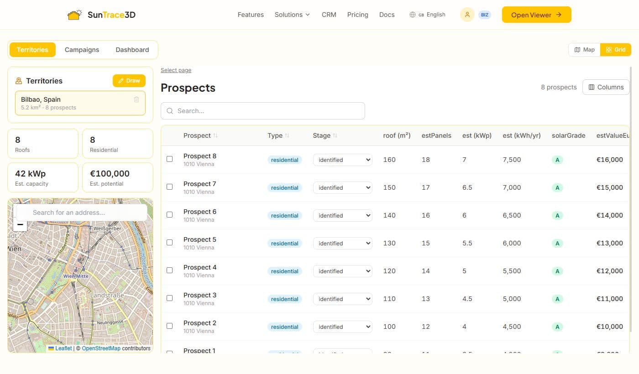Click the Select page link
Viewport: 639px width, 374px height.
click(176, 70)
